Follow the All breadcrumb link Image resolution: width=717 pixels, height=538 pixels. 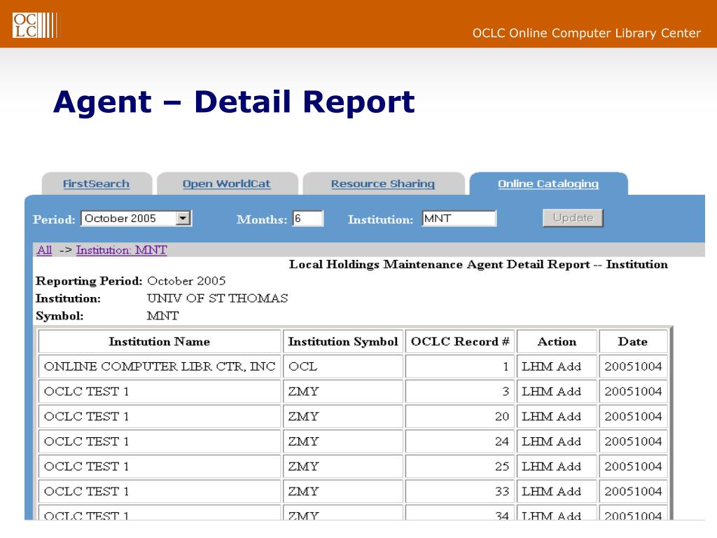[44, 250]
